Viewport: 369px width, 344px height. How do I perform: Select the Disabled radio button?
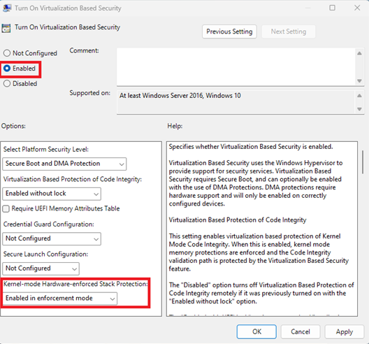tap(7, 83)
